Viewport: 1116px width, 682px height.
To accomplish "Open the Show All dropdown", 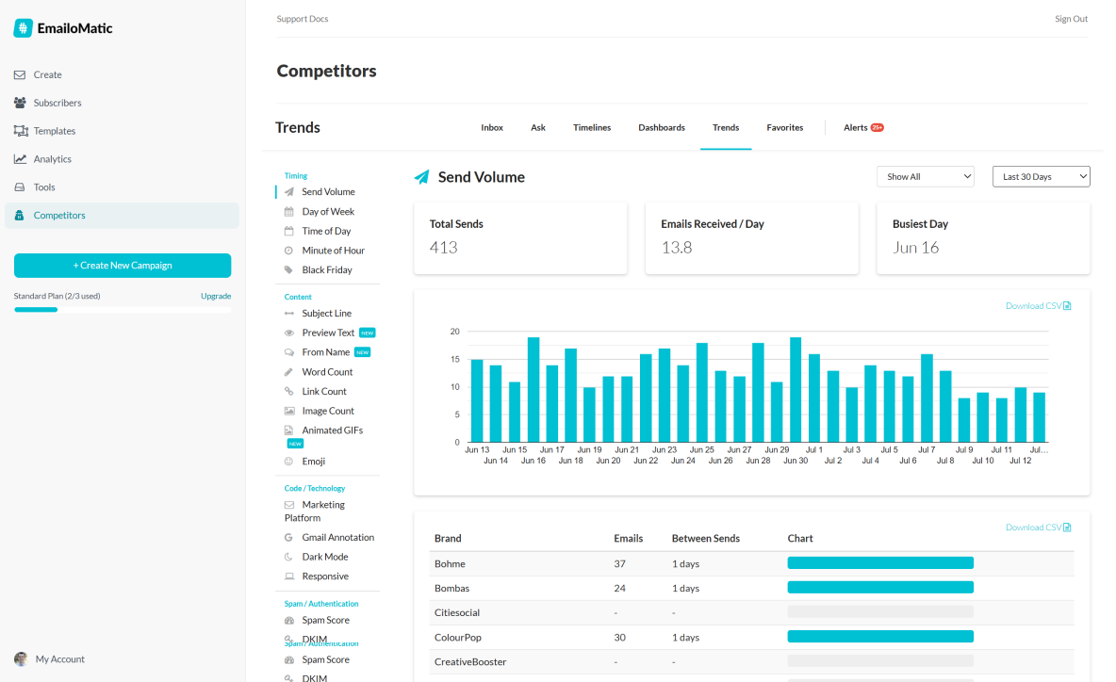I will (926, 176).
